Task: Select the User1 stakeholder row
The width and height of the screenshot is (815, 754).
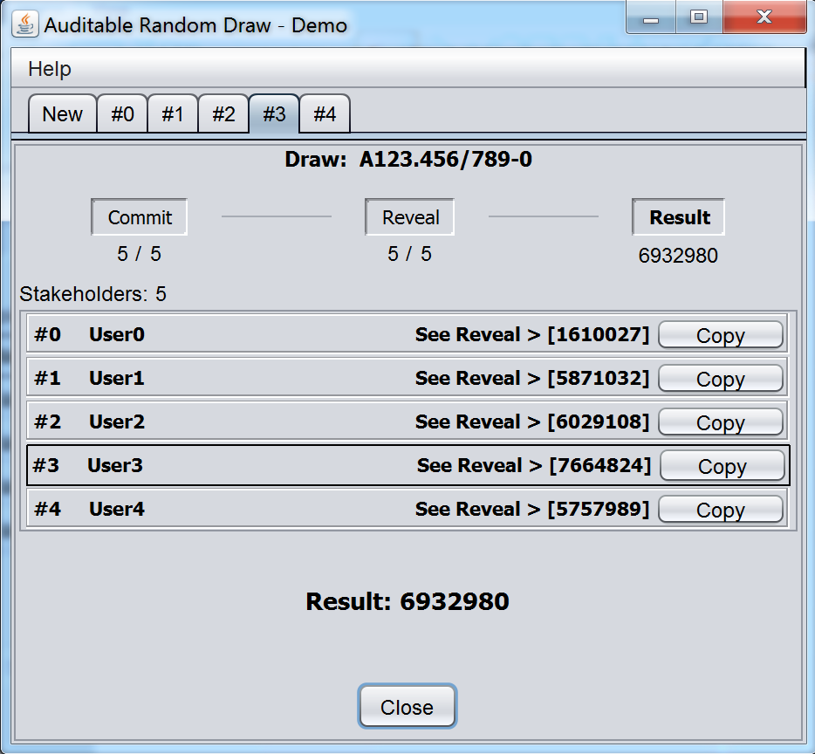Action: (407, 378)
